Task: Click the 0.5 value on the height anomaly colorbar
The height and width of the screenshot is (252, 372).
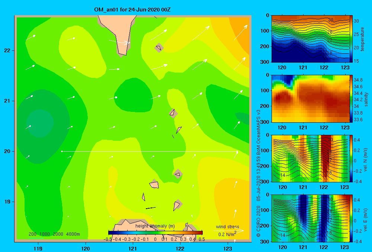Action: 202,239
